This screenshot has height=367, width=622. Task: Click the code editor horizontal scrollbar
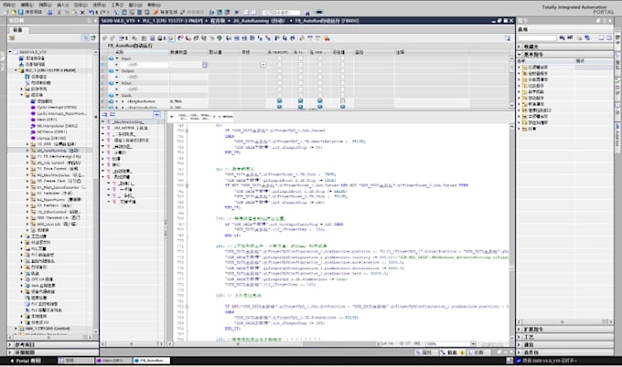click(x=273, y=344)
